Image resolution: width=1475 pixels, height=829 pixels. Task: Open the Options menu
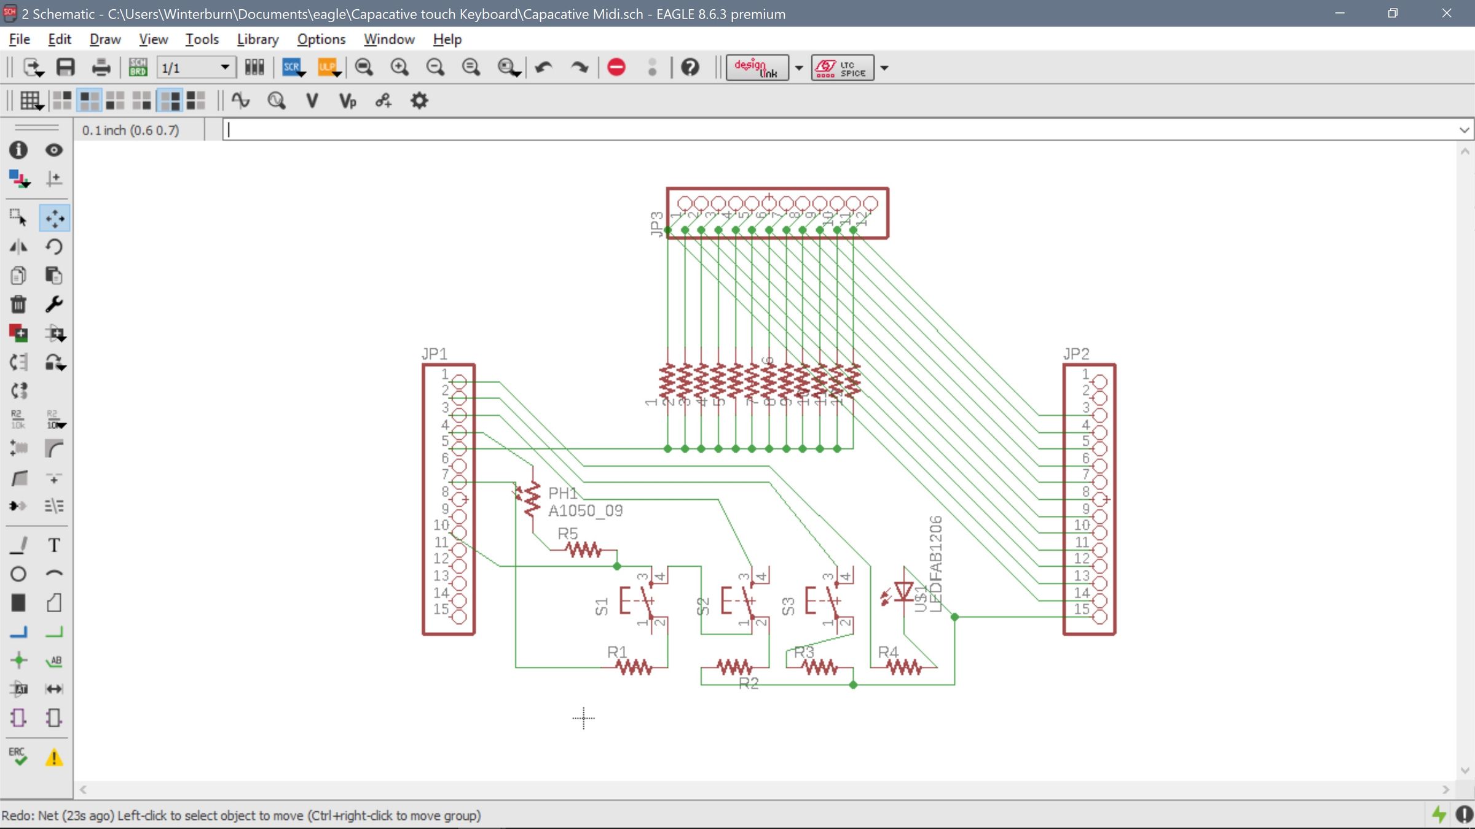[x=321, y=39]
